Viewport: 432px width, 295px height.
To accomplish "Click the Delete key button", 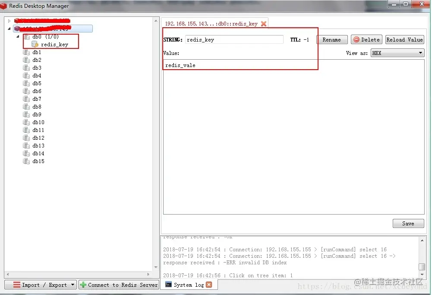I will point(367,39).
